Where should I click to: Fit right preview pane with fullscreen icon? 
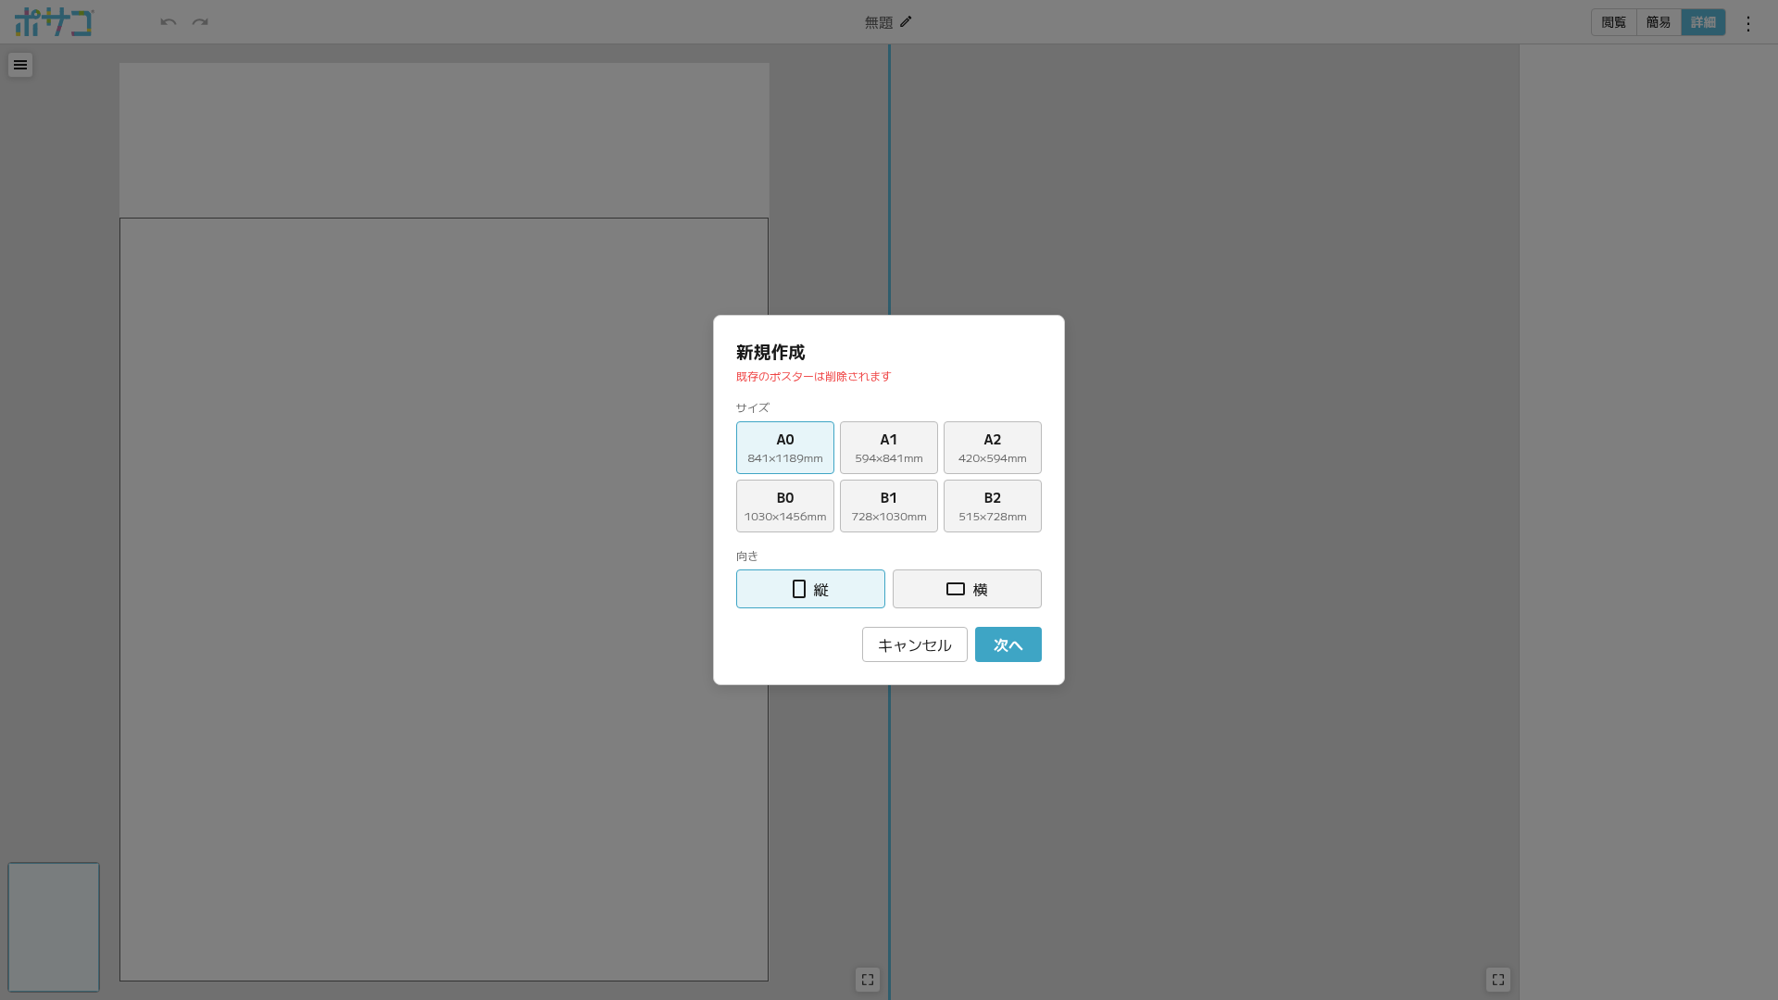pos(1498,980)
